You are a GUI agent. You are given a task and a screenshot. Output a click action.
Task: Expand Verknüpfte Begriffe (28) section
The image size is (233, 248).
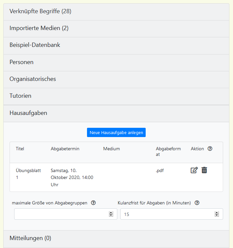[40, 12]
